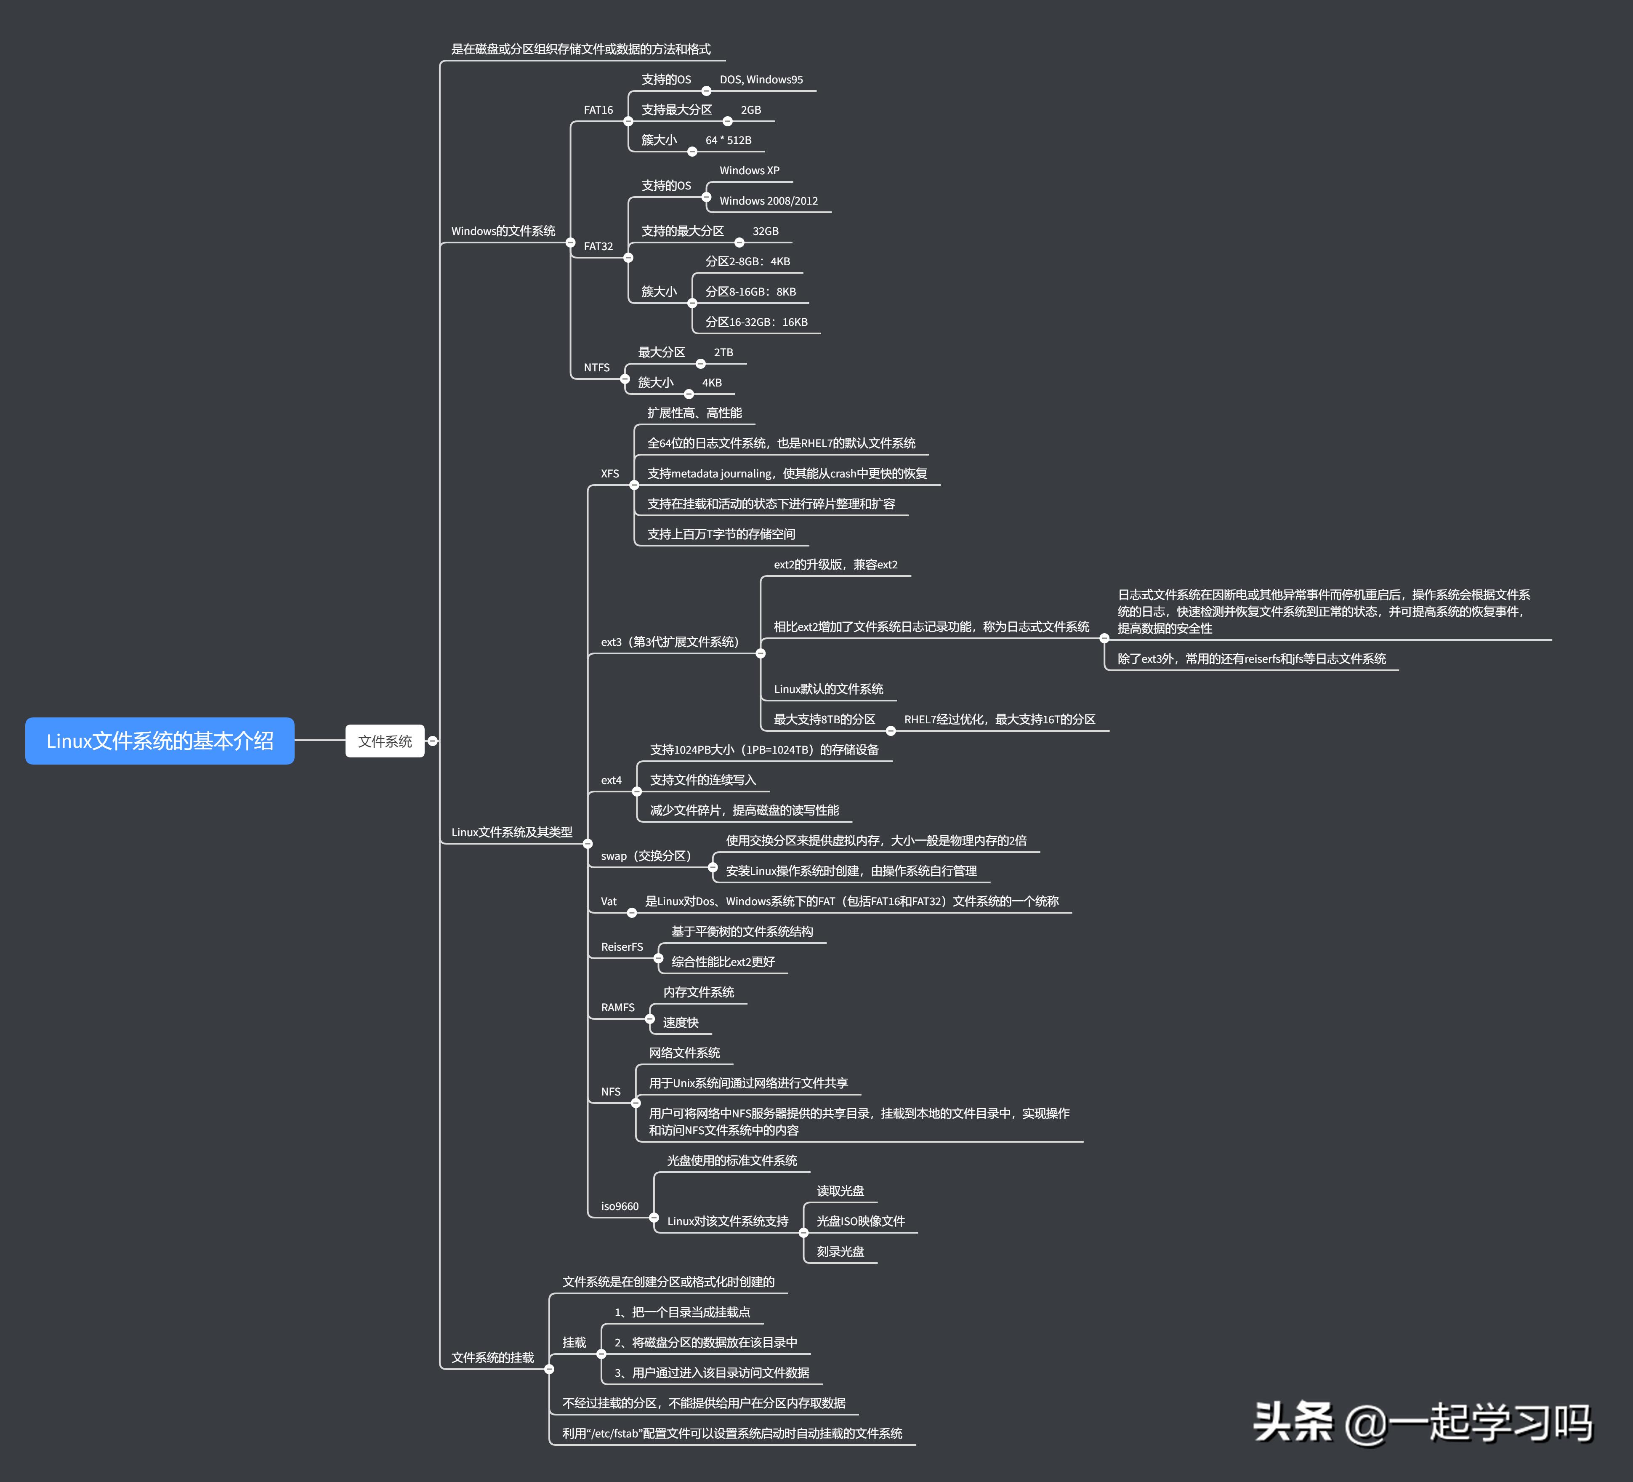This screenshot has width=1633, height=1482.
Task: Select the 文件系统的挂载 branch node
Action: tap(492, 1357)
